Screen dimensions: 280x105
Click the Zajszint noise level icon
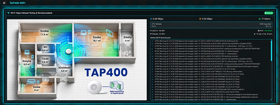pos(151,31)
